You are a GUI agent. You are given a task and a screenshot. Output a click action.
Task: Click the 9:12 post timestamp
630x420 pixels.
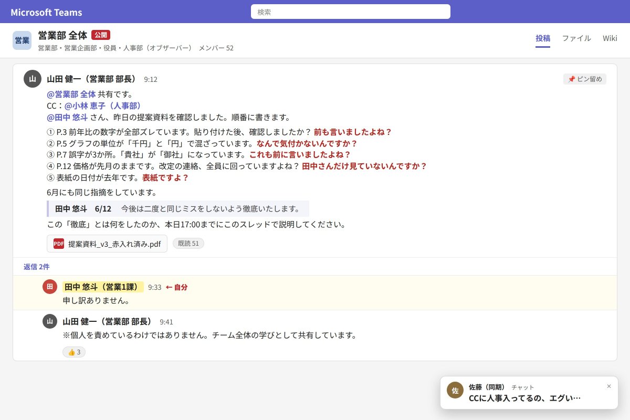tap(151, 79)
